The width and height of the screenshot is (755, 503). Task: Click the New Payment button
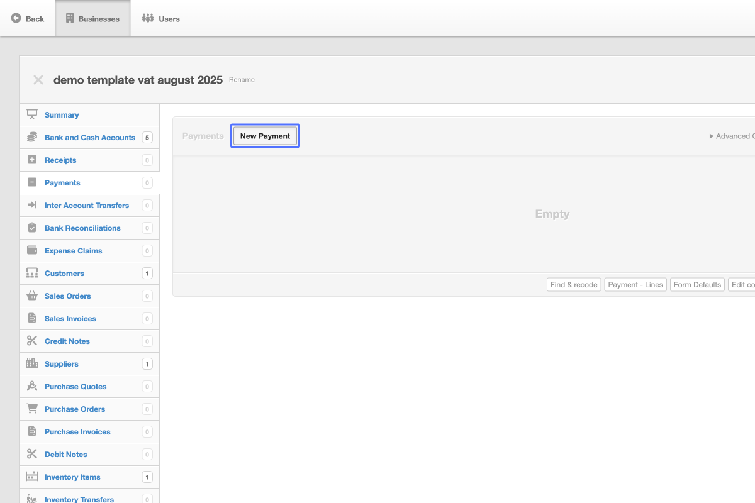click(265, 136)
